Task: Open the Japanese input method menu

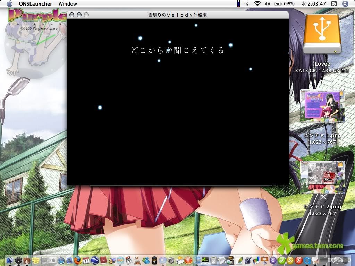Action: pos(334,3)
